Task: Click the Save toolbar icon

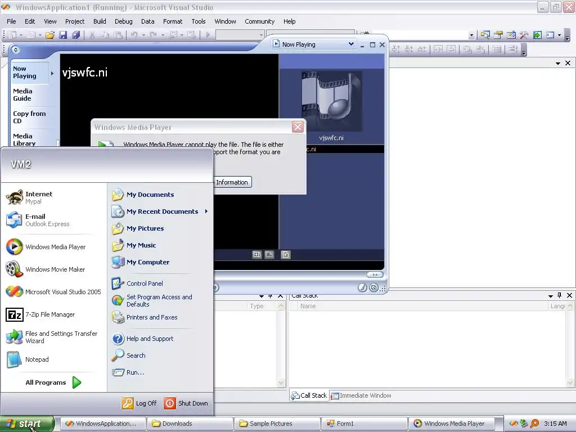Action: pos(63,35)
